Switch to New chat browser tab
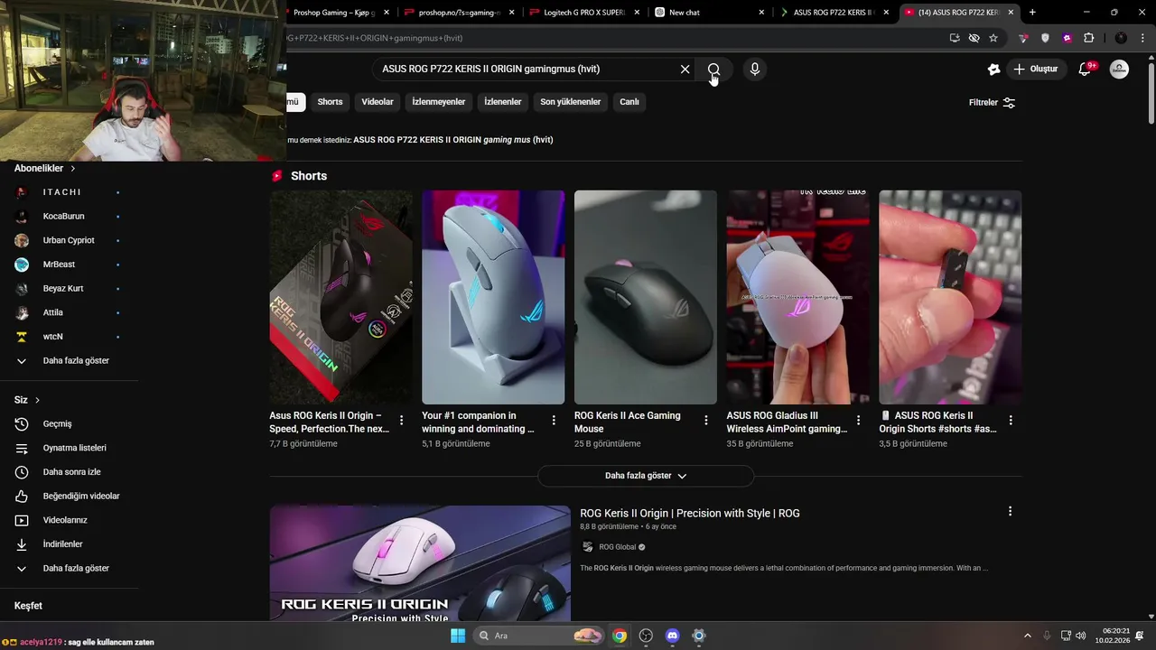The image size is (1156, 650). click(x=709, y=13)
